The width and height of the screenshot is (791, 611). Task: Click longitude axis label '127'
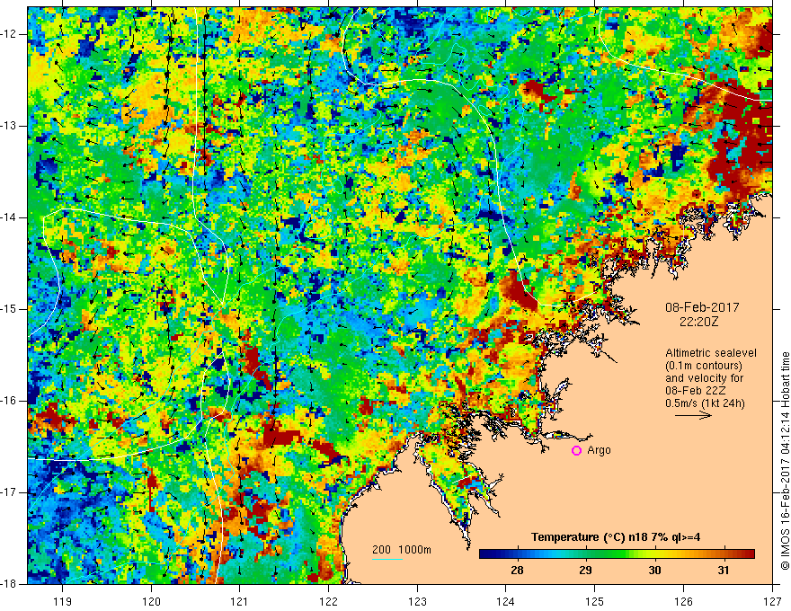point(772,601)
